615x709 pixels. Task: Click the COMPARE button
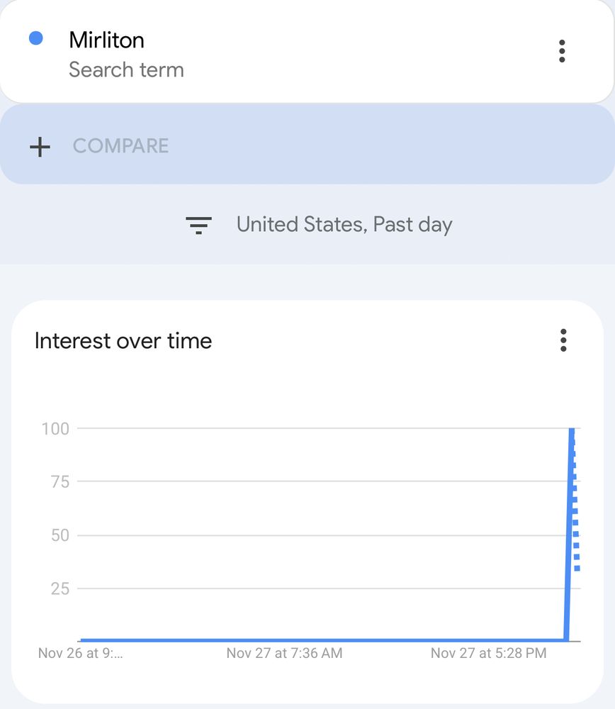point(120,146)
